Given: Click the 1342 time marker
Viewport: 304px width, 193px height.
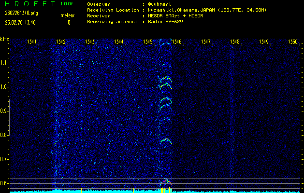Looking at the screenshot, I should coord(61,41).
